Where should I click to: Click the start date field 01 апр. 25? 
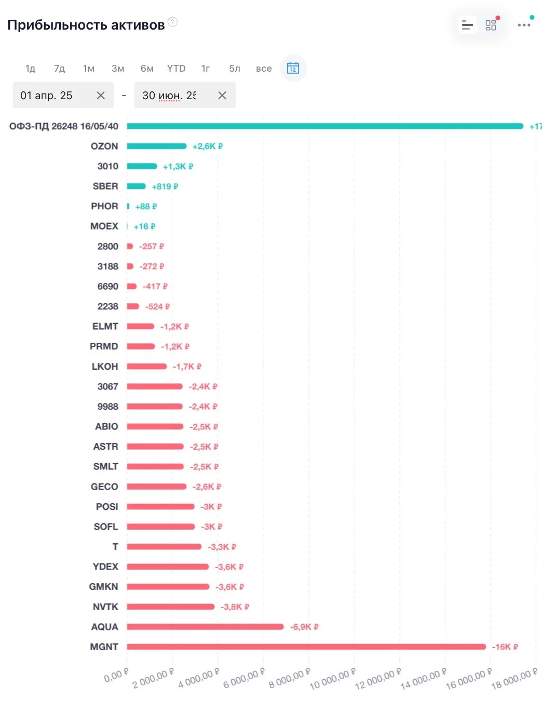[63, 95]
